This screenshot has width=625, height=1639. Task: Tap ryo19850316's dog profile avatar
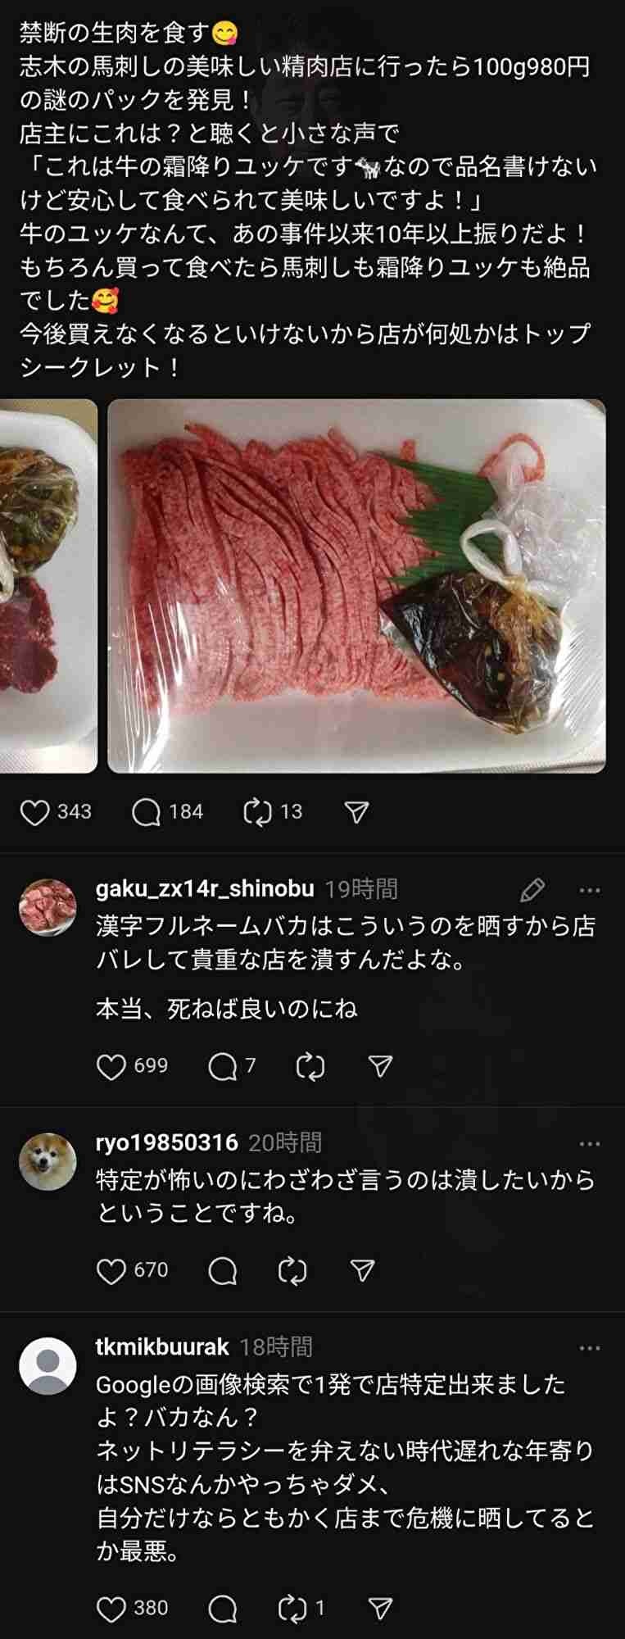click(x=48, y=1161)
